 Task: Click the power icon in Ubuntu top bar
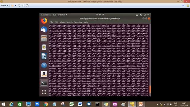coord(145,15)
